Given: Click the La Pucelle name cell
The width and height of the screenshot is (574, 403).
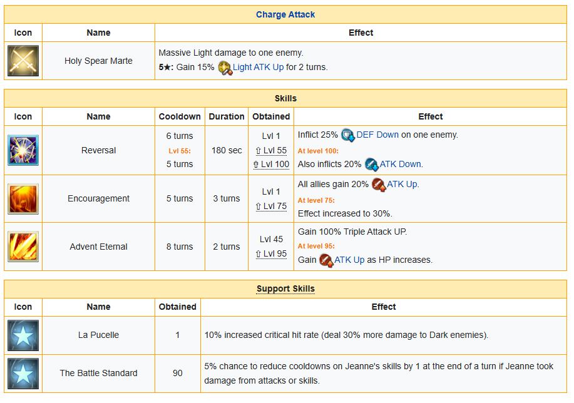Looking at the screenshot, I should (x=98, y=335).
